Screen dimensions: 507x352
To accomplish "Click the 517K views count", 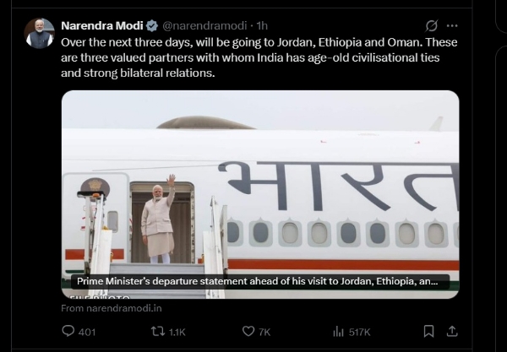I will tap(359, 332).
